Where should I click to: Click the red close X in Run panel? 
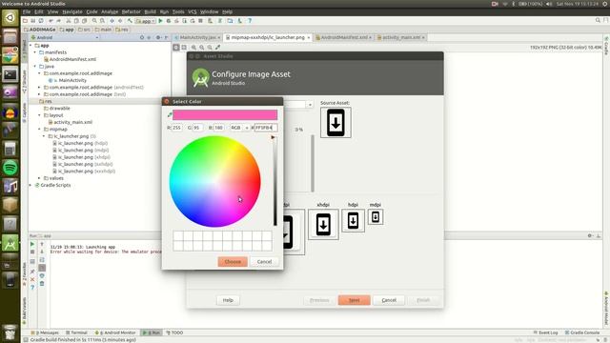click(x=32, y=279)
